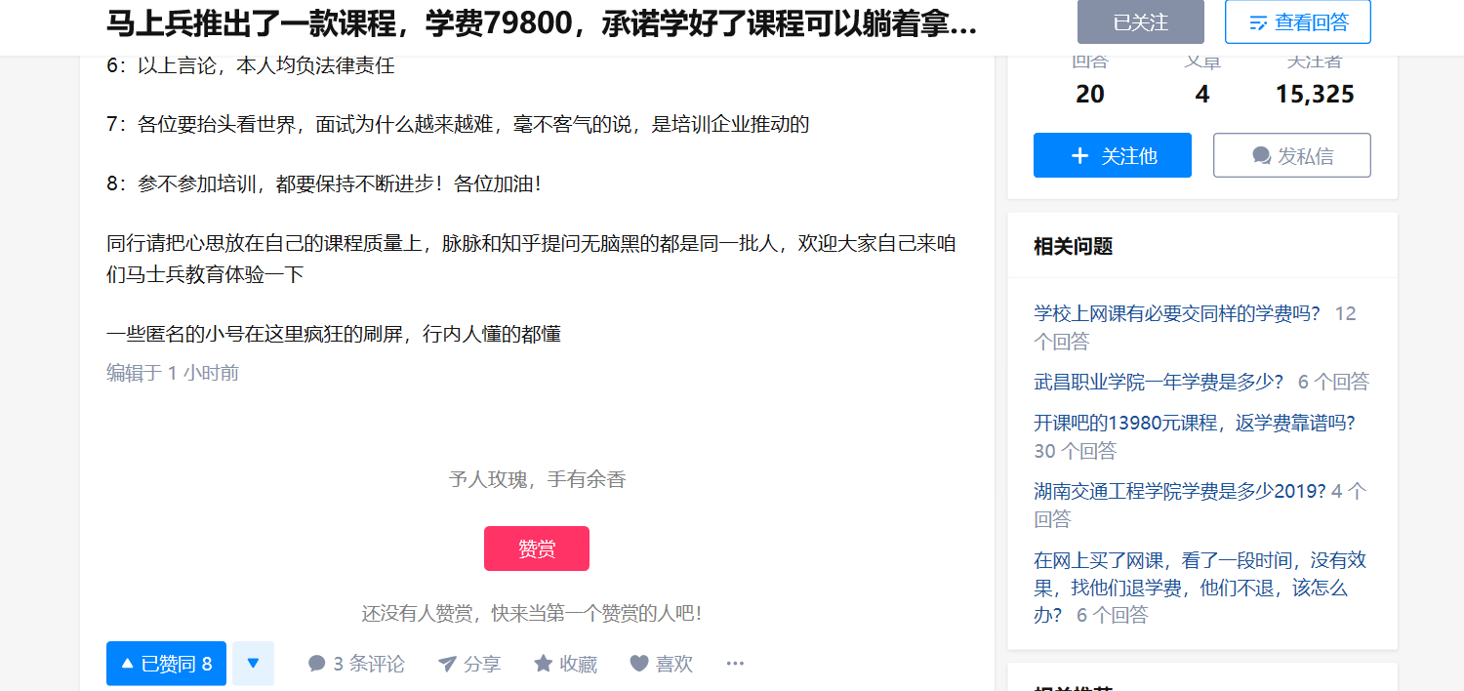Open related question 学校上网课有必要交同样的学费吗
The width and height of the screenshot is (1464, 691).
tap(1176, 313)
